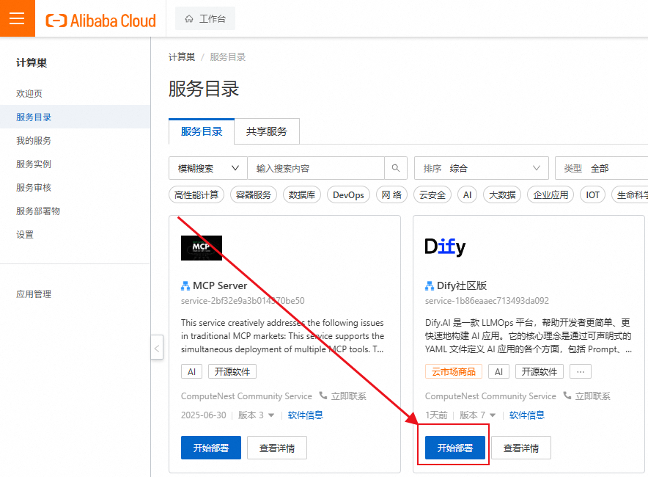Click the Alibaba Cloud logo
Viewport: 648px width, 477px height.
(100, 20)
